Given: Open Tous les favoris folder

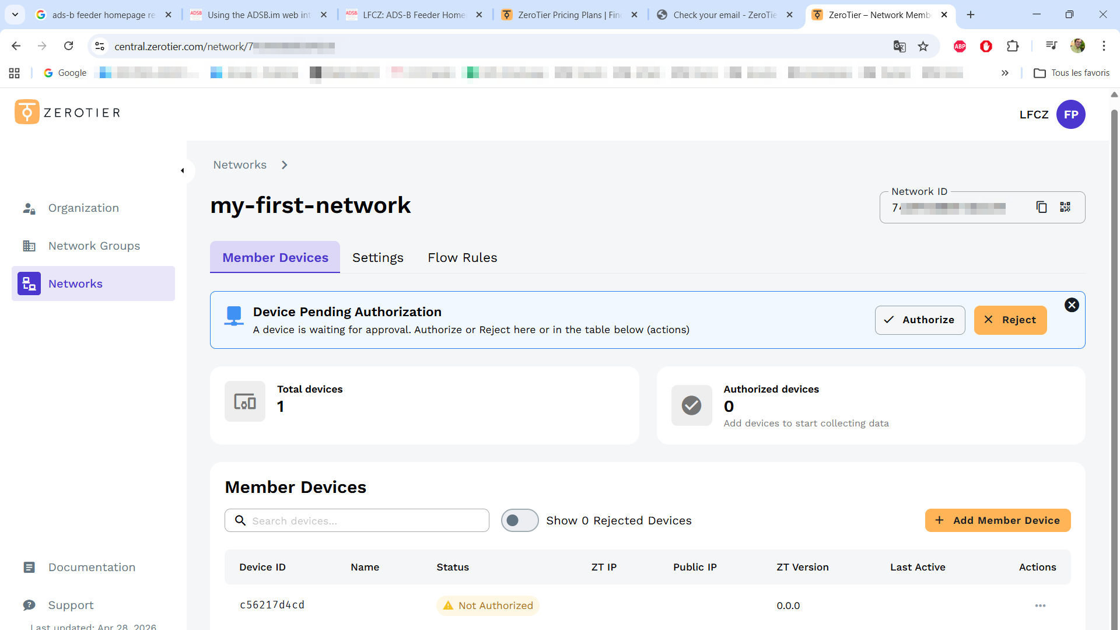Looking at the screenshot, I should pos(1071,73).
